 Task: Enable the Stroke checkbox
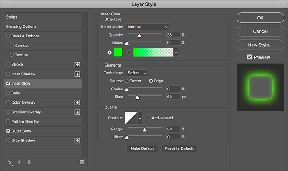click(x=8, y=64)
